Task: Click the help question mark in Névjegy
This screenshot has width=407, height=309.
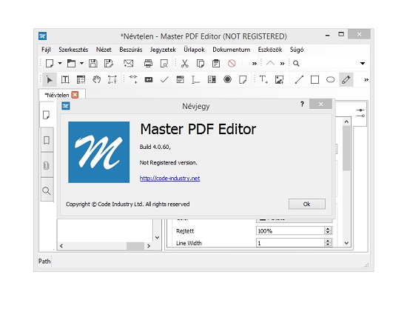Action: 302,104
